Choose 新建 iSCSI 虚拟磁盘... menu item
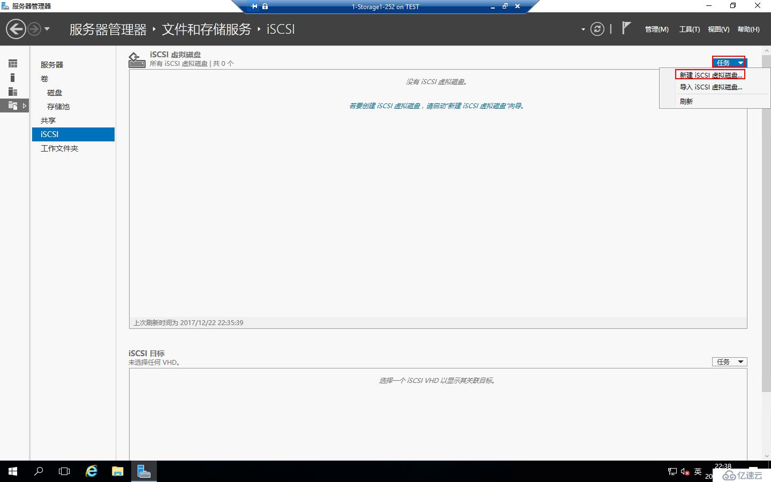This screenshot has height=482, width=771. [710, 75]
